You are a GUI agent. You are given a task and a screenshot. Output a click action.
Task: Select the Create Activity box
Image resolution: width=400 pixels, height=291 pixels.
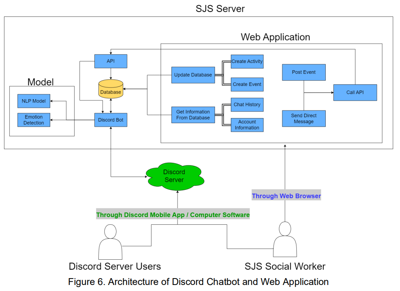247,61
